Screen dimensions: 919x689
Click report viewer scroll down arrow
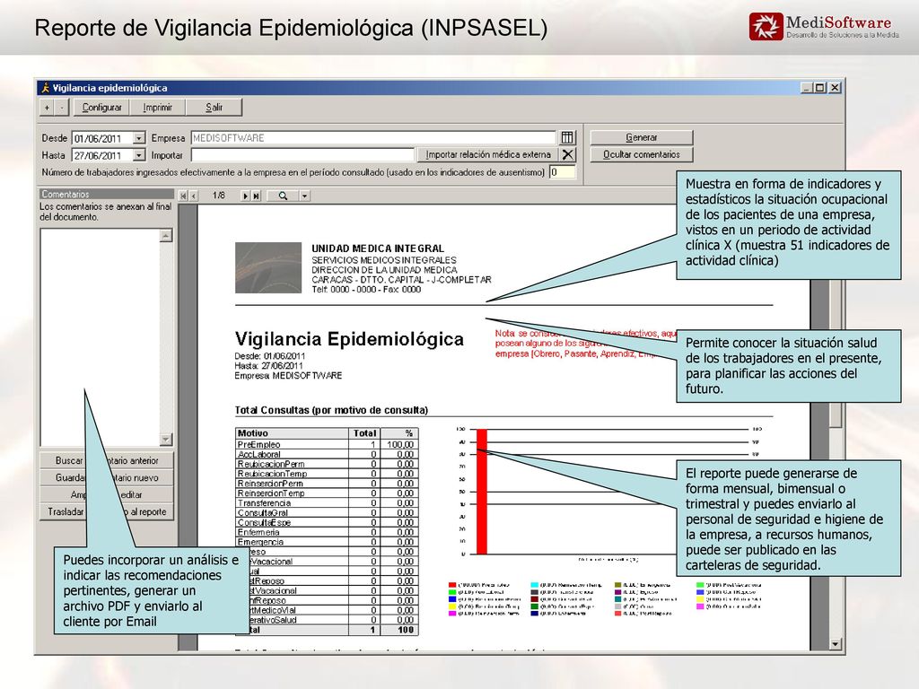coord(836,644)
